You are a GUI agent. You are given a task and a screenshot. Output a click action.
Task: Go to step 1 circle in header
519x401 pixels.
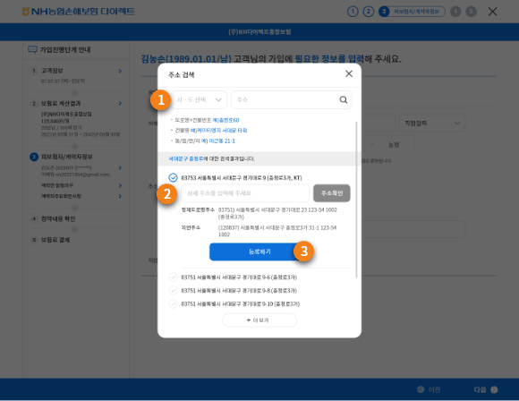(x=353, y=12)
